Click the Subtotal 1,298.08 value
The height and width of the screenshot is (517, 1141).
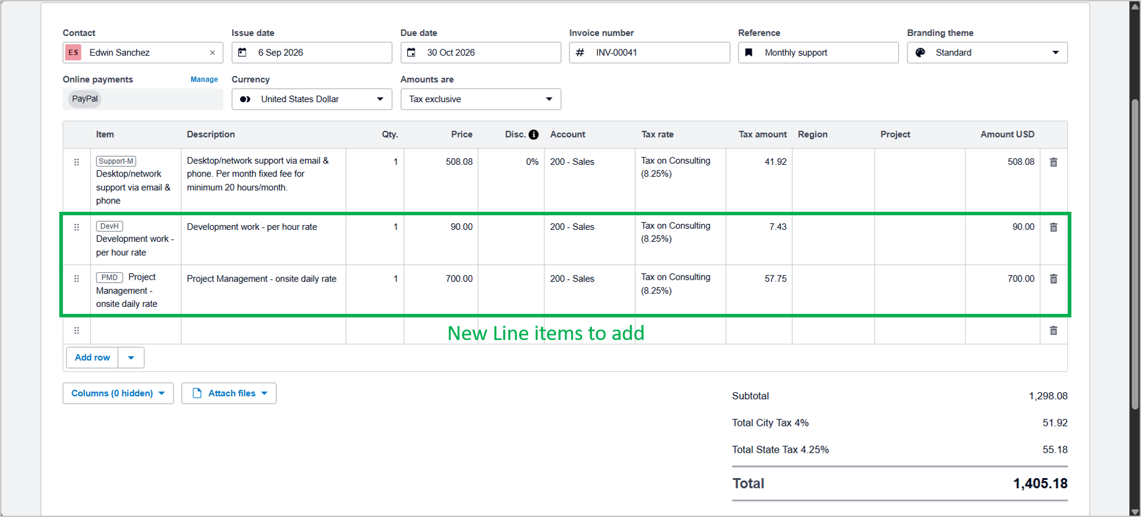(1048, 396)
